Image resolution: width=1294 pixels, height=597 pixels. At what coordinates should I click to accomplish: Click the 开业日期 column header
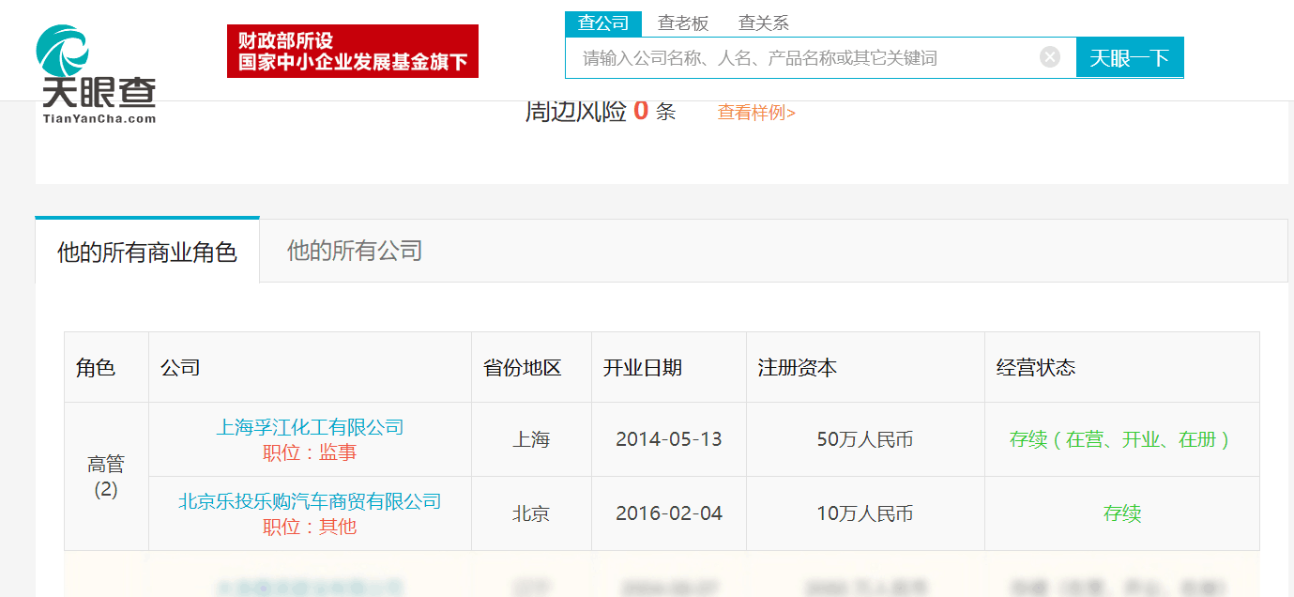(643, 368)
